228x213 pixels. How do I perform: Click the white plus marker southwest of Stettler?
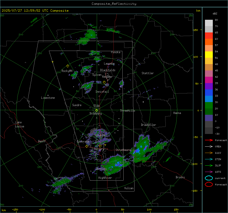tap(143, 102)
